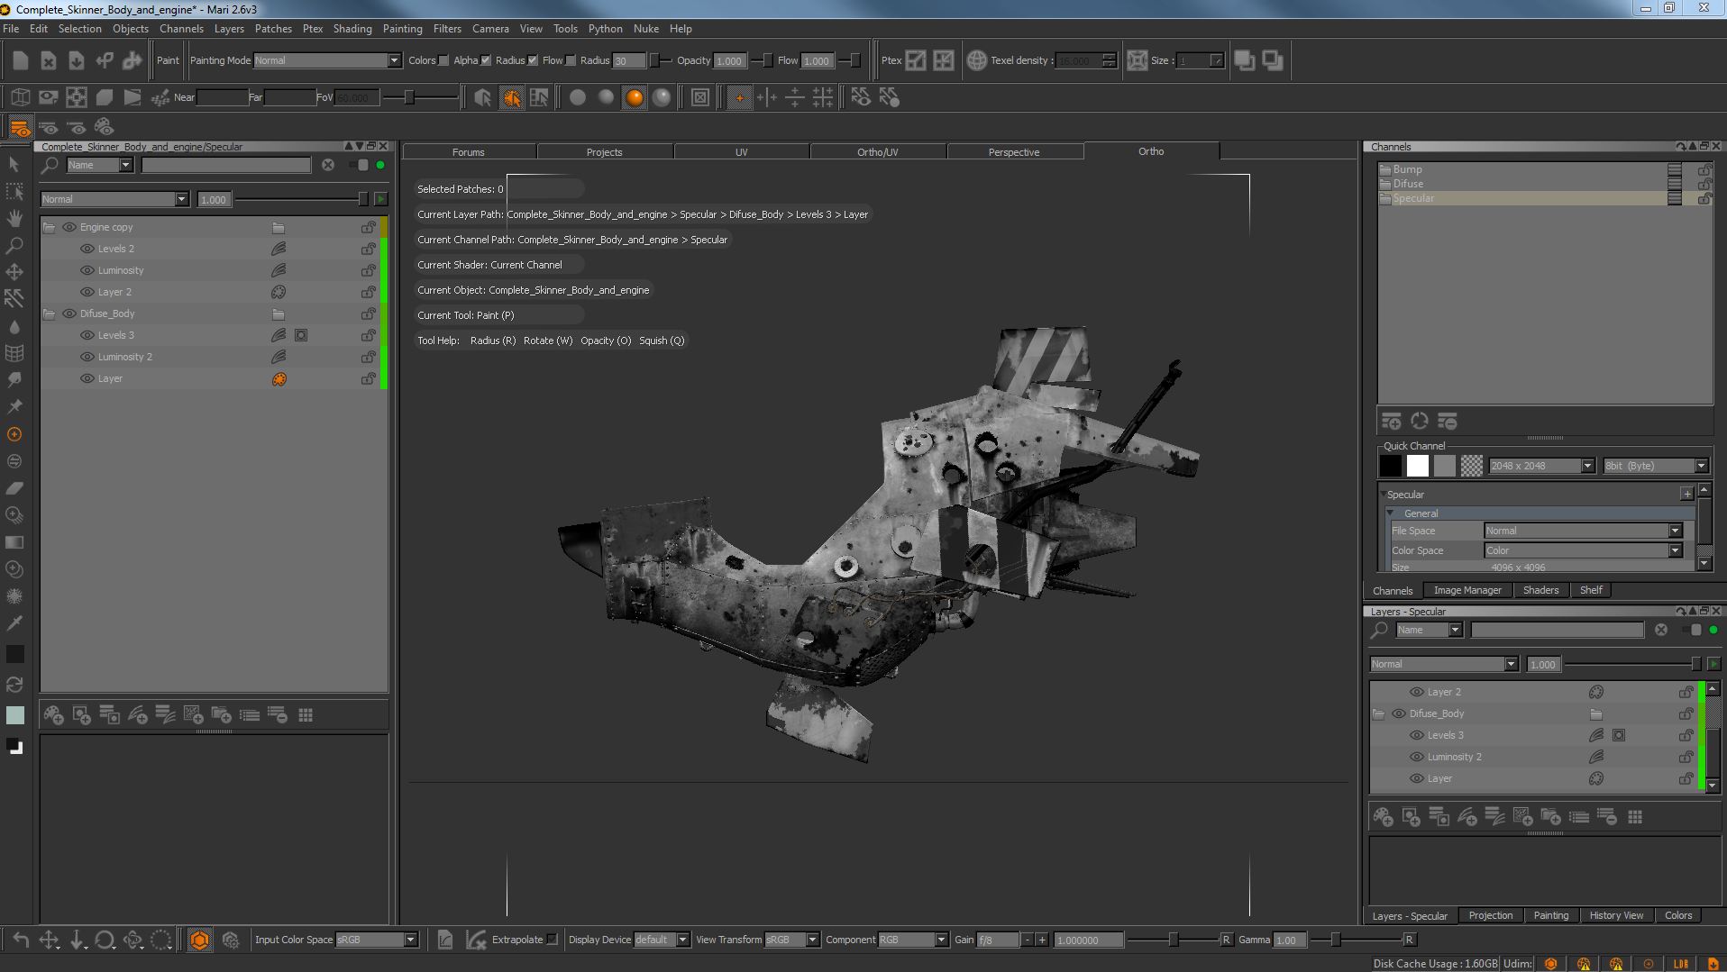Open the Quick Channel resolution dropdown
The height and width of the screenshot is (972, 1727).
tap(1542, 466)
